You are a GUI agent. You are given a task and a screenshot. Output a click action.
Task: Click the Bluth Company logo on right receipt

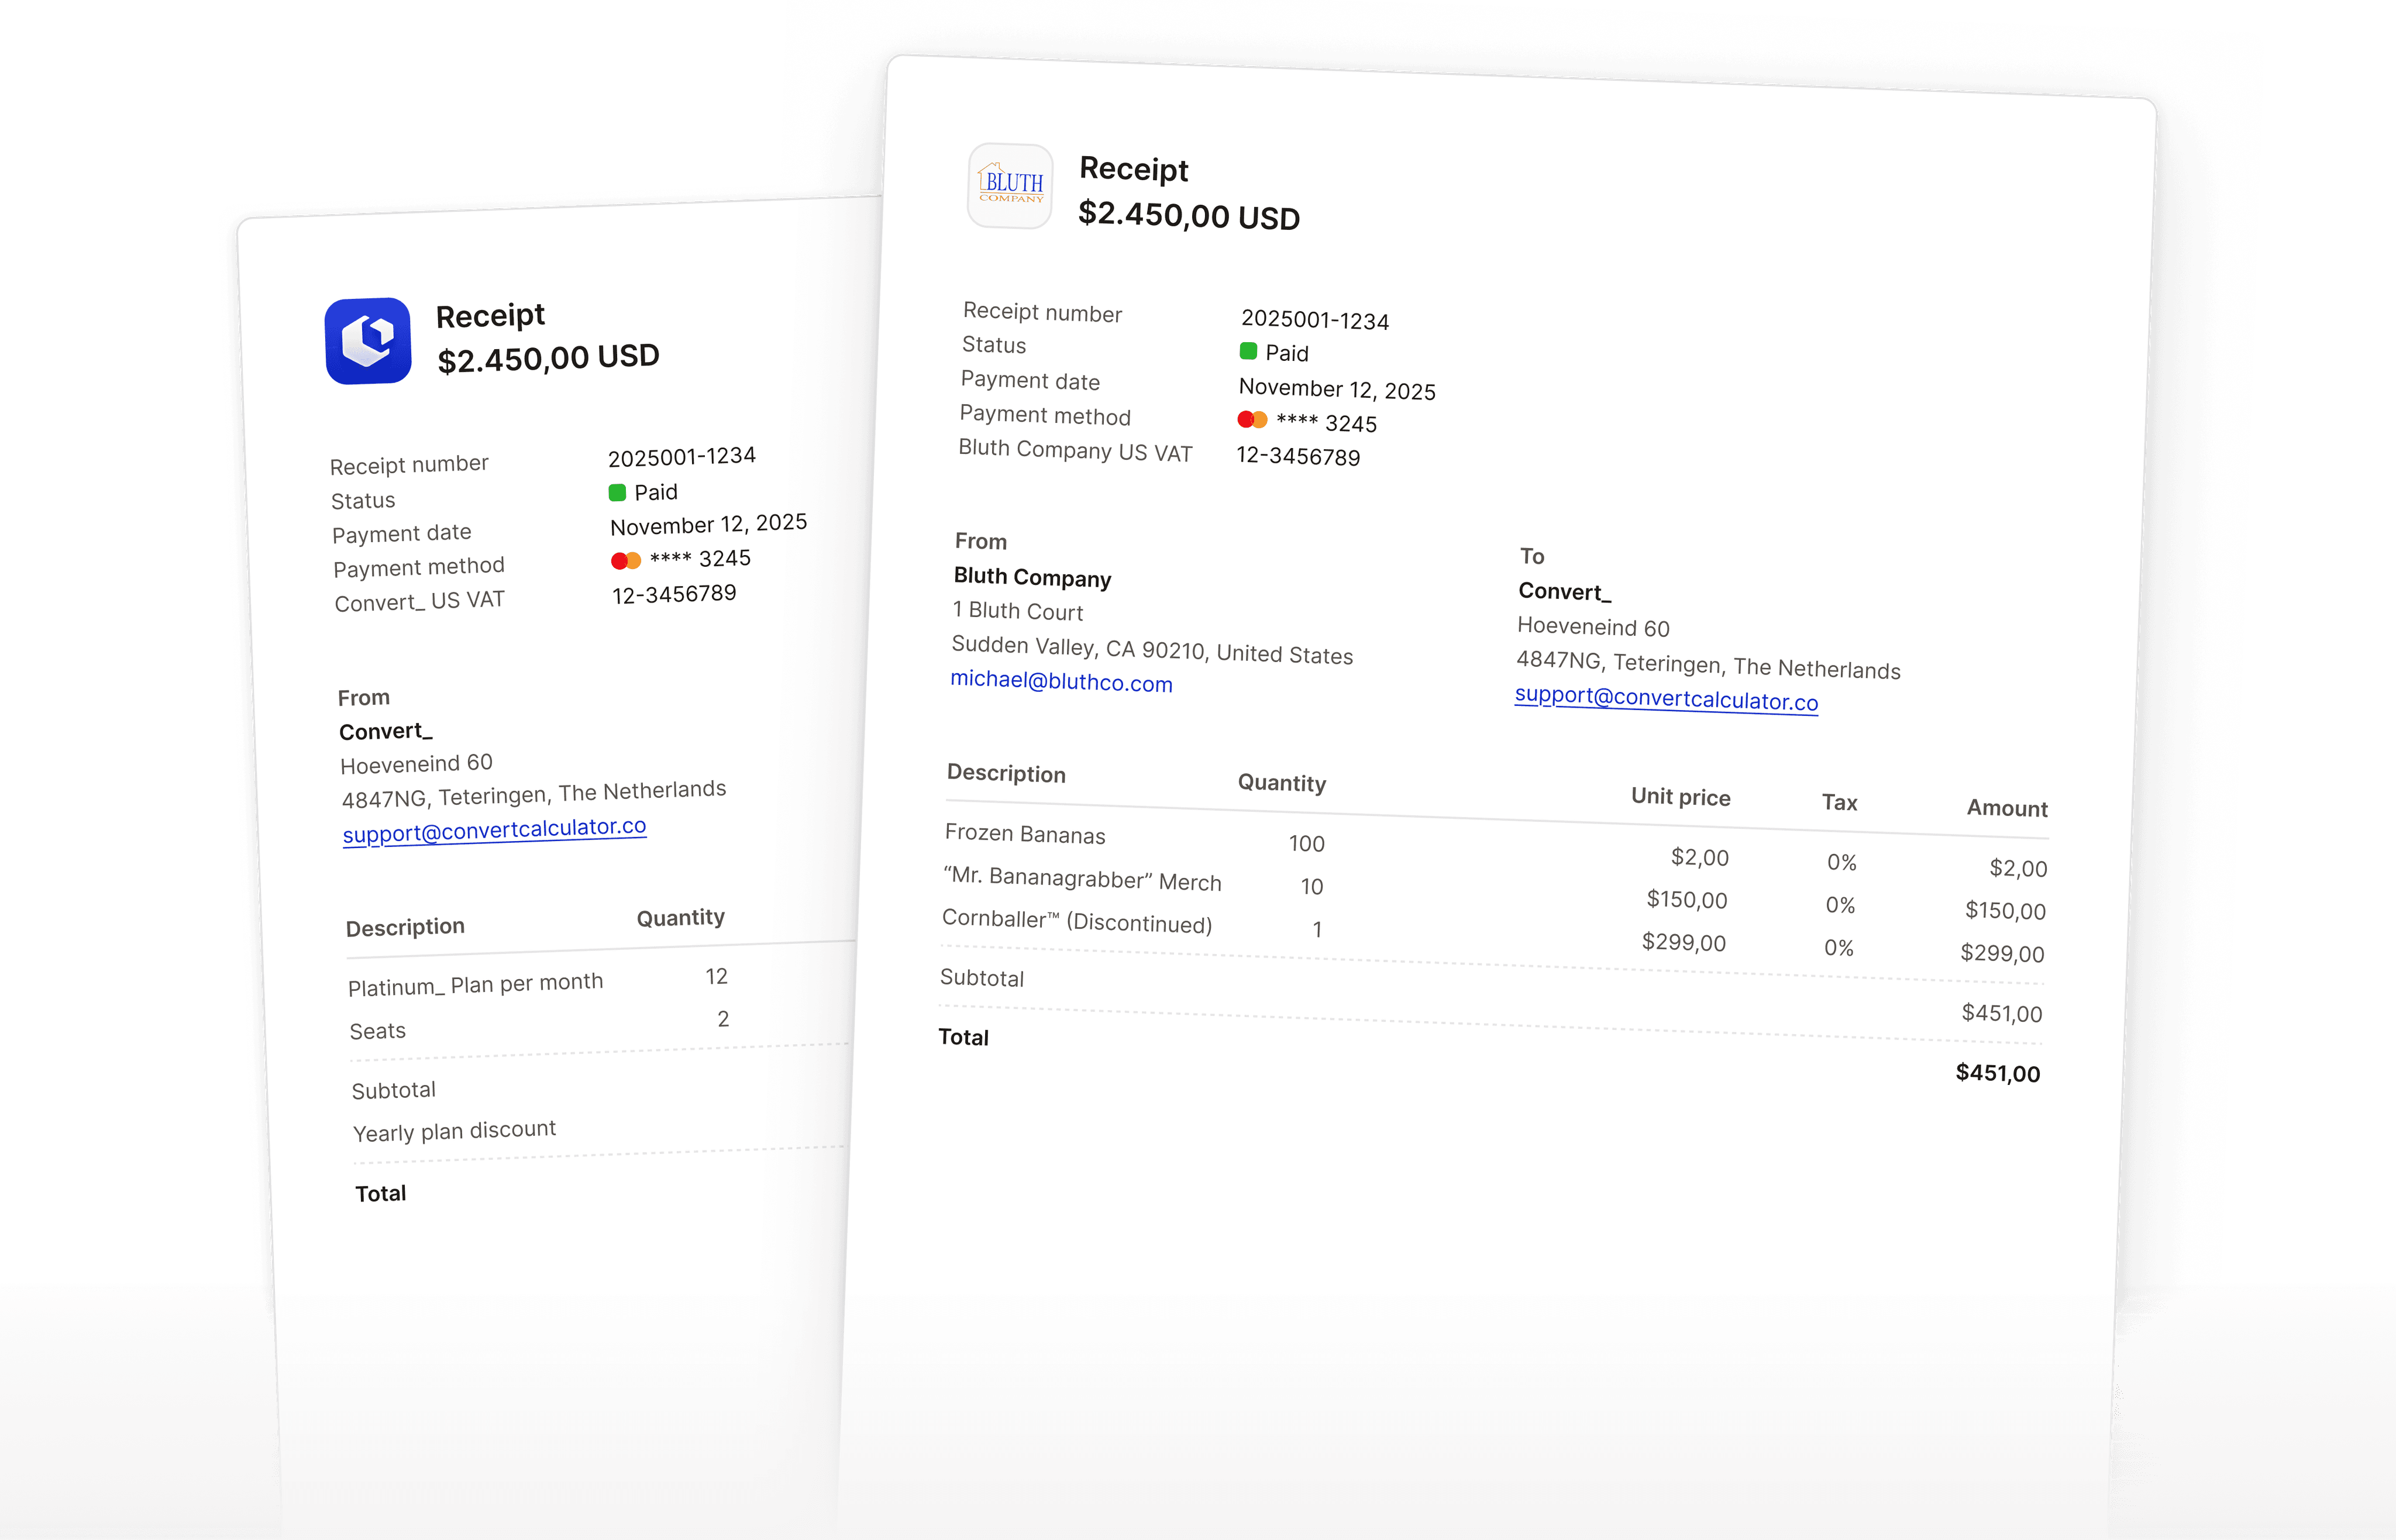pos(1010,186)
